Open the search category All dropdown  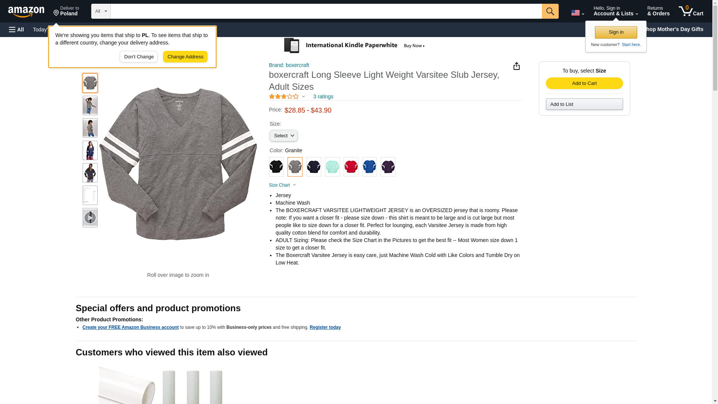click(x=101, y=11)
